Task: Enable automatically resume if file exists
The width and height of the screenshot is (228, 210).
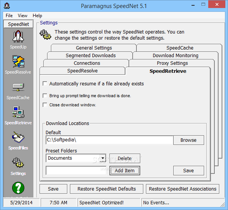Action: tap(45, 84)
